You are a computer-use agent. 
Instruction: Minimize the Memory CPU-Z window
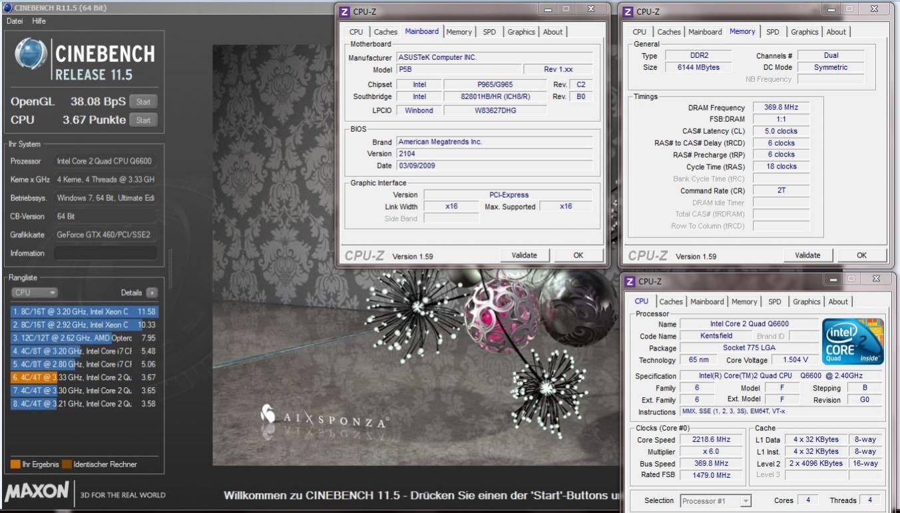tap(832, 9)
